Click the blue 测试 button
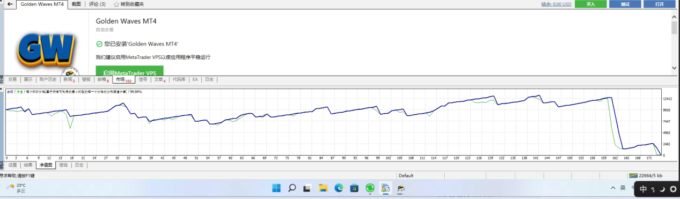 (625, 4)
